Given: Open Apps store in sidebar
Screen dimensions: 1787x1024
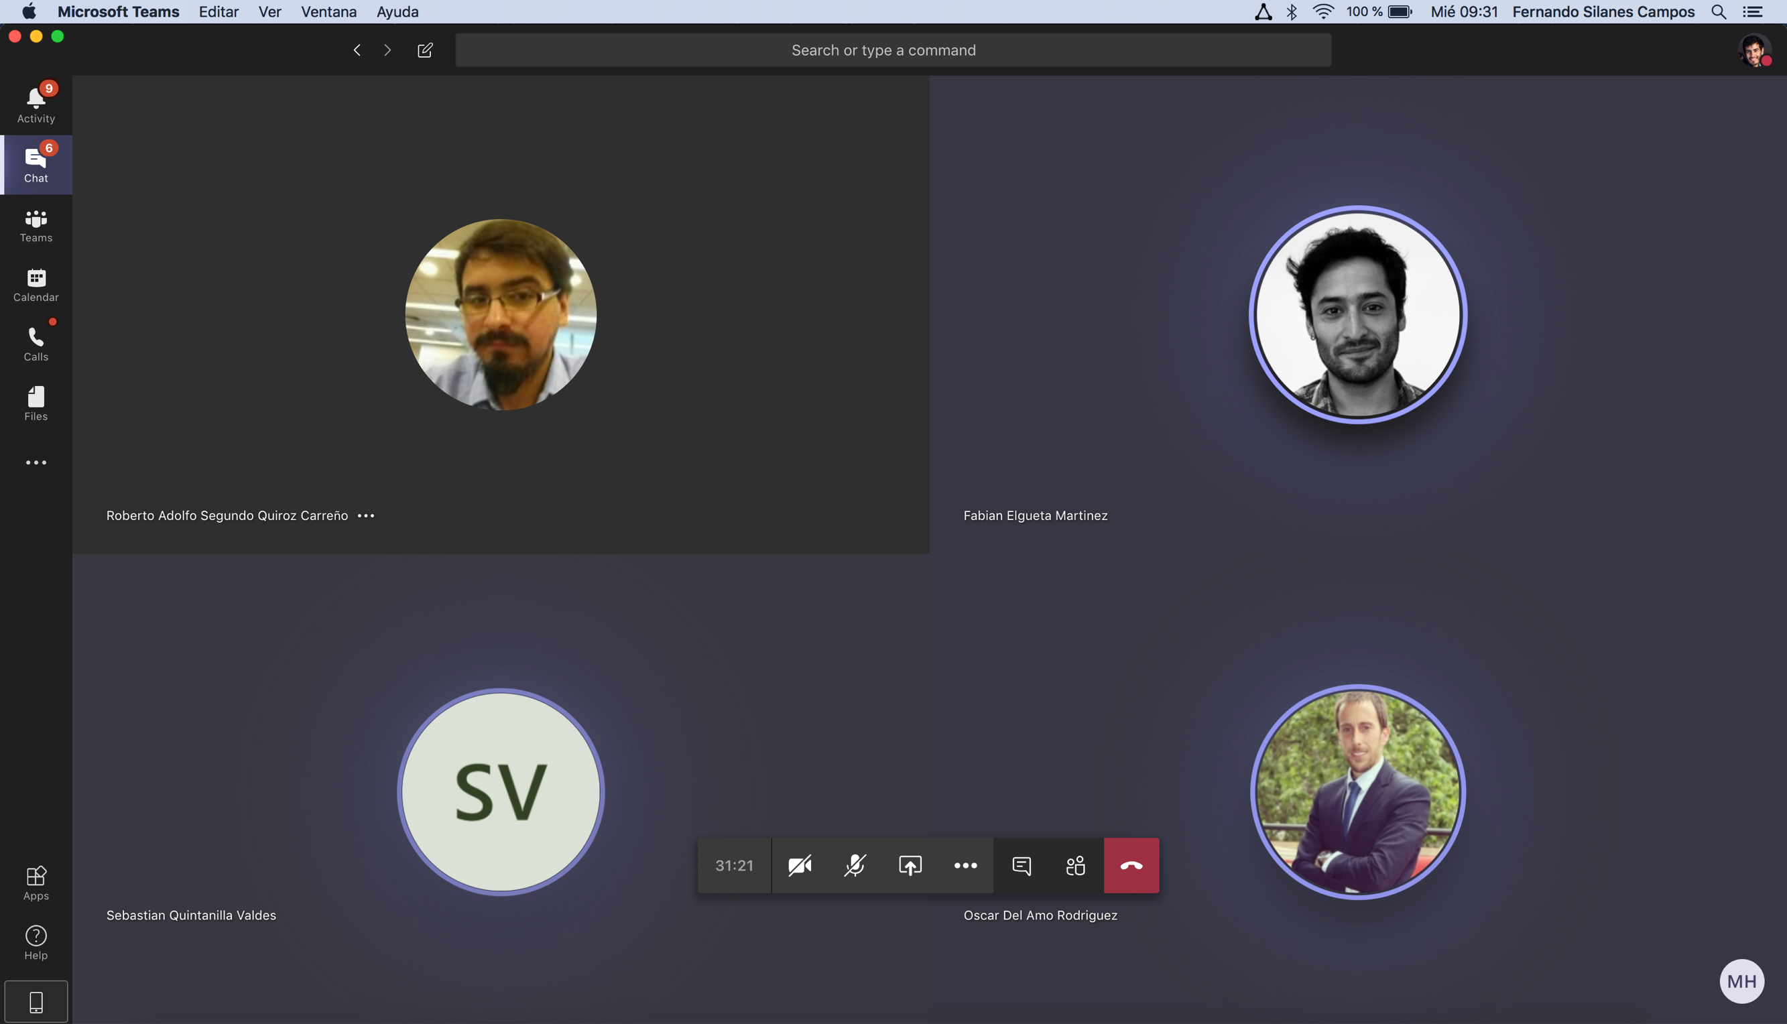Looking at the screenshot, I should 36,883.
